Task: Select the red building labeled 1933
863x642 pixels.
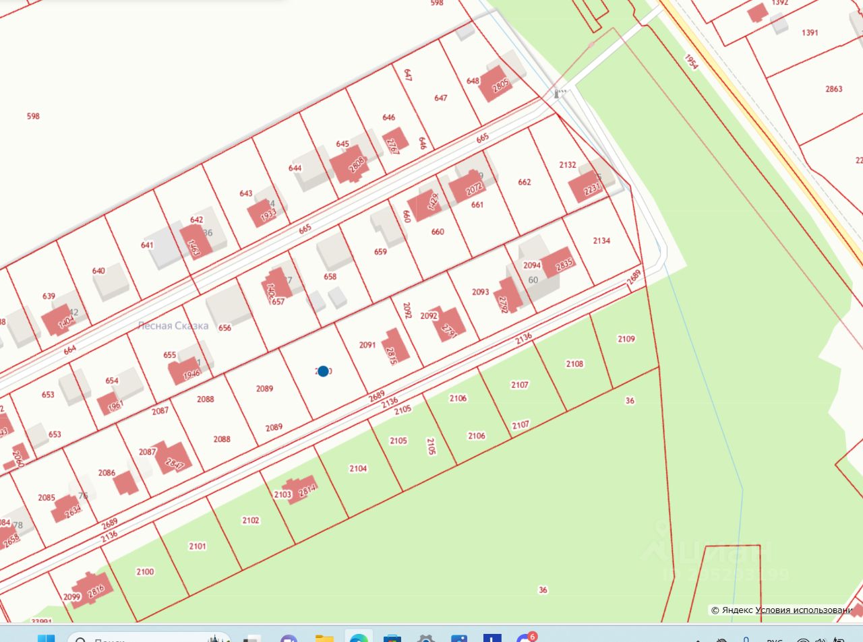Action: tap(264, 213)
